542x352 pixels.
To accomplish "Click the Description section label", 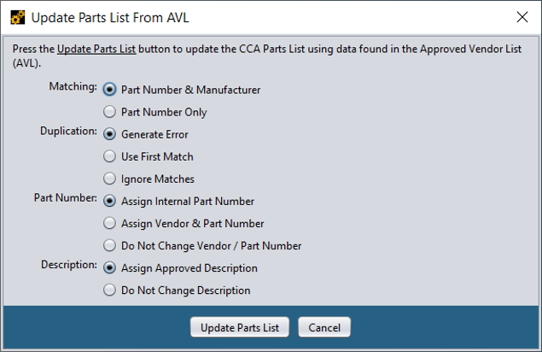I will pos(69,265).
